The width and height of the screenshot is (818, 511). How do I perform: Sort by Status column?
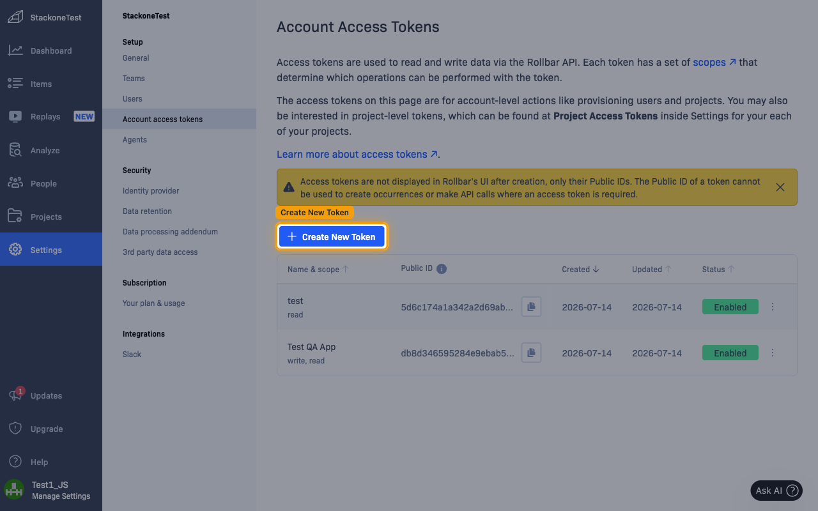pyautogui.click(x=718, y=270)
